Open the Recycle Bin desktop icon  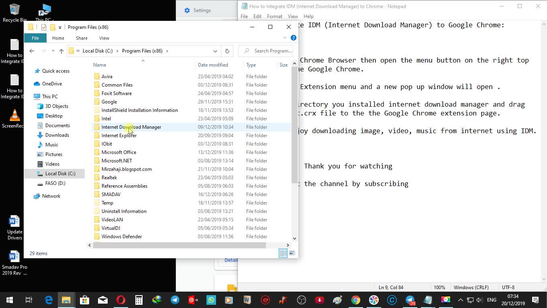click(14, 13)
